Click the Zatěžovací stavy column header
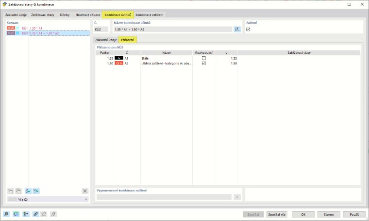The width and height of the screenshot is (369, 221). [x=299, y=53]
